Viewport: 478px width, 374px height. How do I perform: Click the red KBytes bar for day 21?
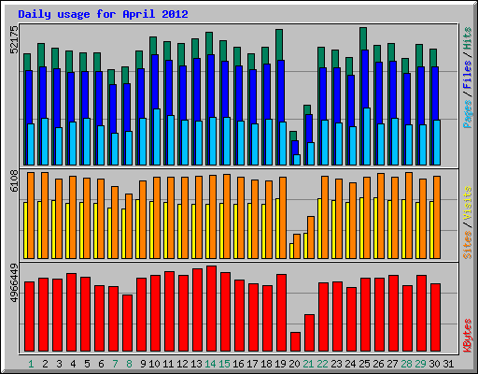click(309, 333)
